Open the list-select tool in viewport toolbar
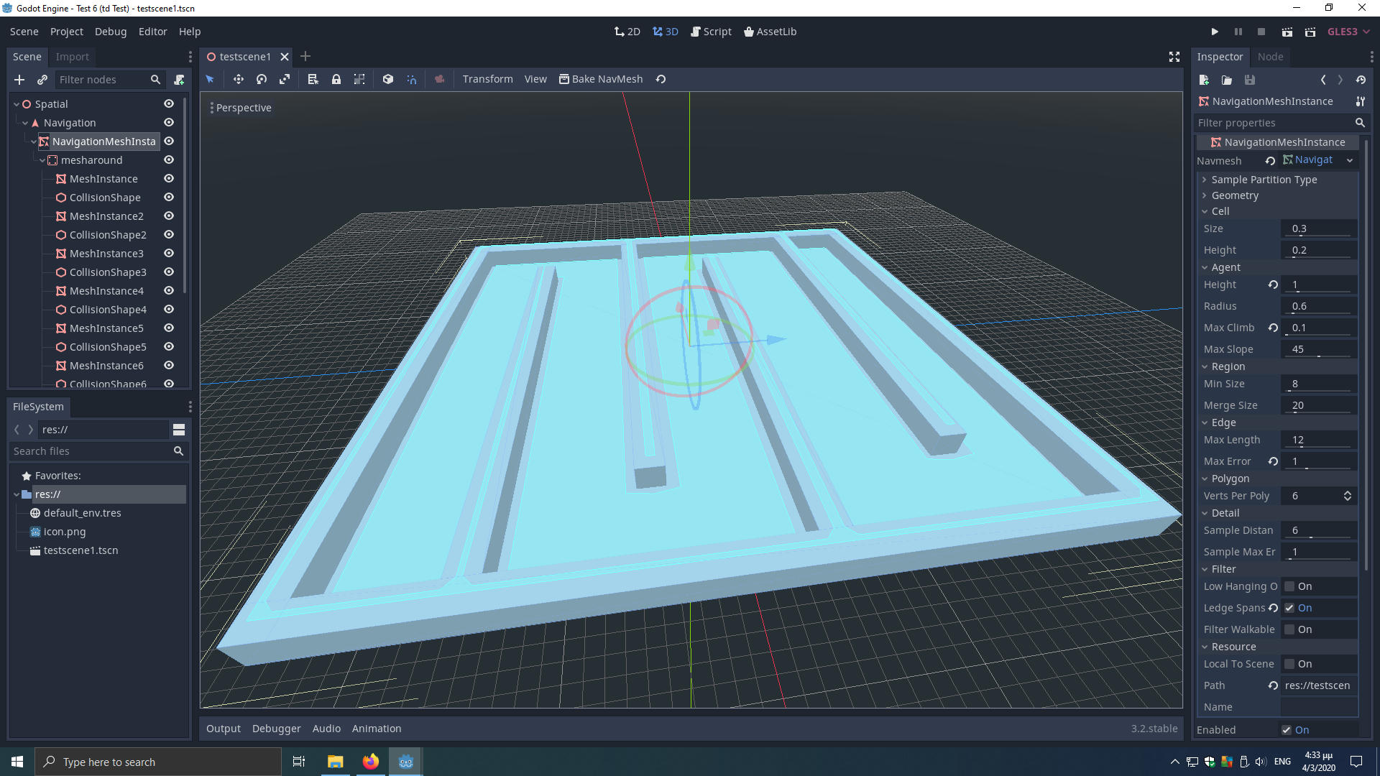 pyautogui.click(x=313, y=79)
